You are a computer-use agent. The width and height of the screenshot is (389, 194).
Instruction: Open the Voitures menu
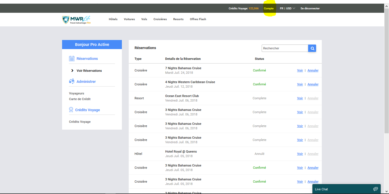click(x=129, y=19)
